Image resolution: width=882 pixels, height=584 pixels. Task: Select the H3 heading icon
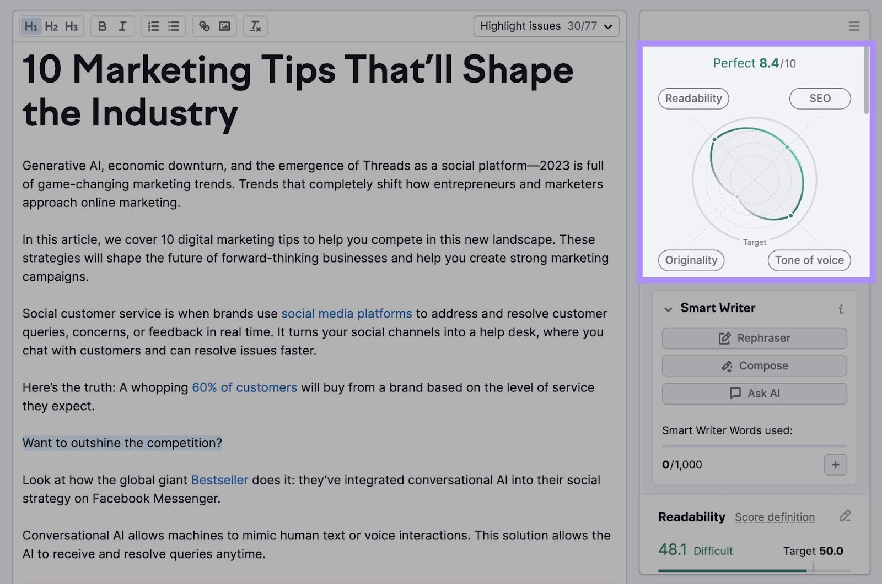coord(72,26)
